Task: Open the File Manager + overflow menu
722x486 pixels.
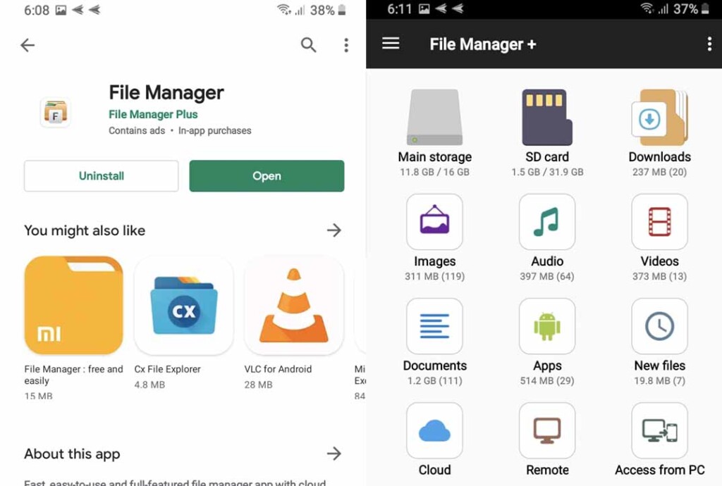Action: (710, 44)
